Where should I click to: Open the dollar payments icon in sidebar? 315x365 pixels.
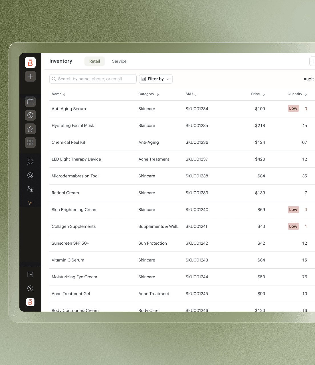click(x=30, y=115)
